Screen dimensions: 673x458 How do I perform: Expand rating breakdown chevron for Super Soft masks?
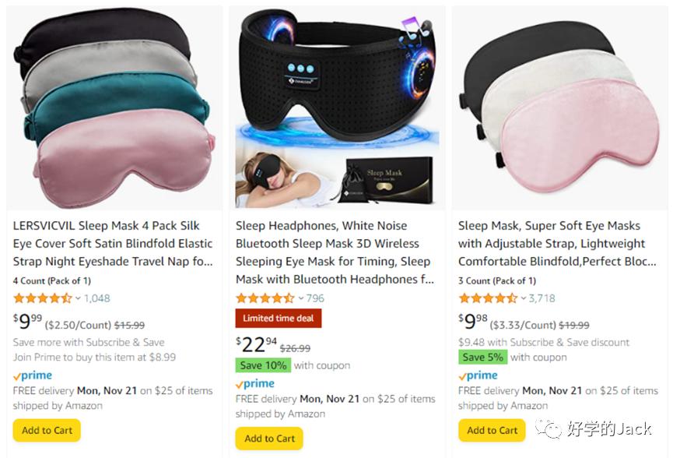tap(523, 298)
